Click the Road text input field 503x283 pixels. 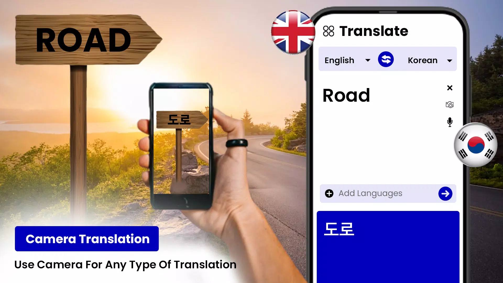(x=346, y=96)
